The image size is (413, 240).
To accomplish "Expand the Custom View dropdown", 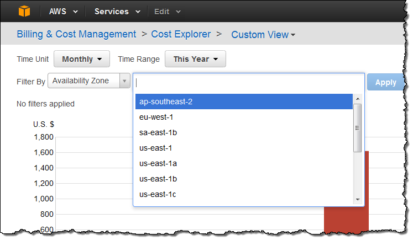I will tap(263, 35).
